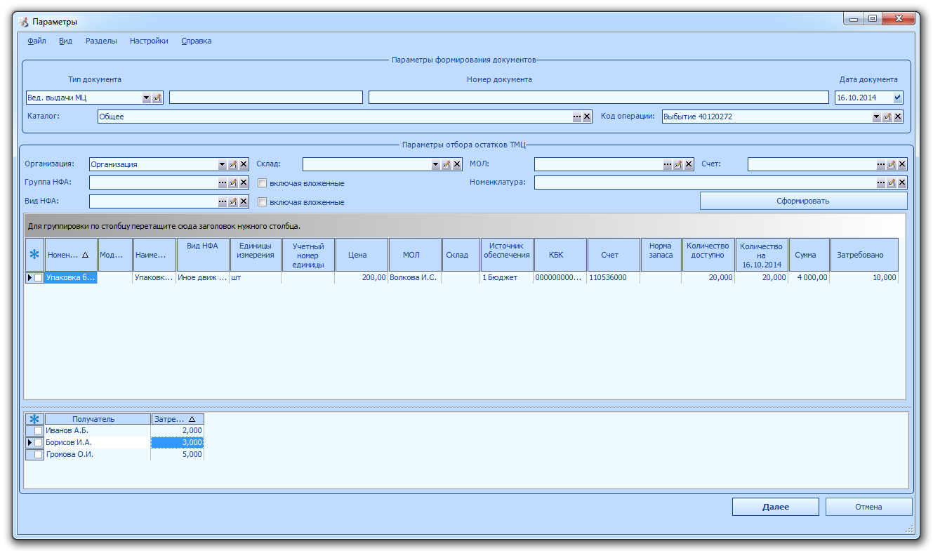Click the edit icon next to Номенклатура
933x551 pixels.
(x=892, y=182)
